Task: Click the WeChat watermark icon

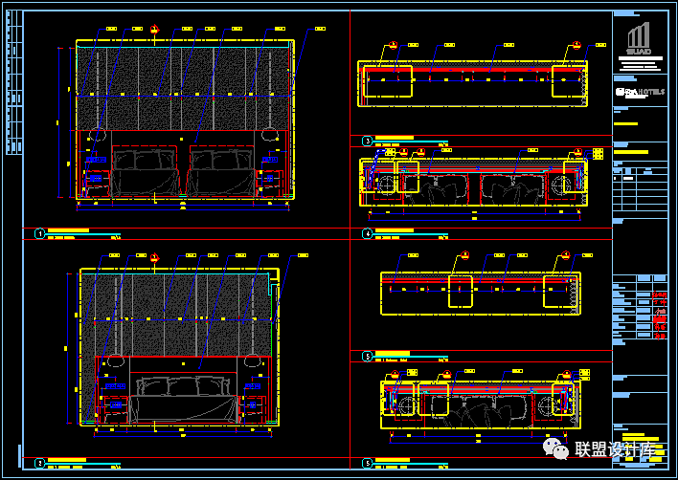Action: click(554, 447)
